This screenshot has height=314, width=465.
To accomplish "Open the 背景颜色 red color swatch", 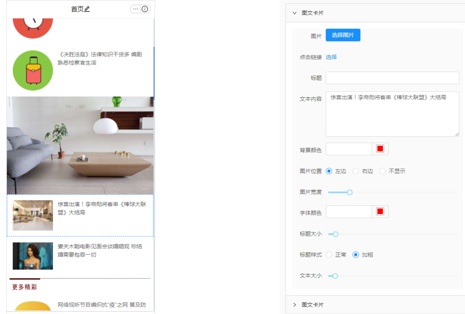I will click(x=380, y=149).
